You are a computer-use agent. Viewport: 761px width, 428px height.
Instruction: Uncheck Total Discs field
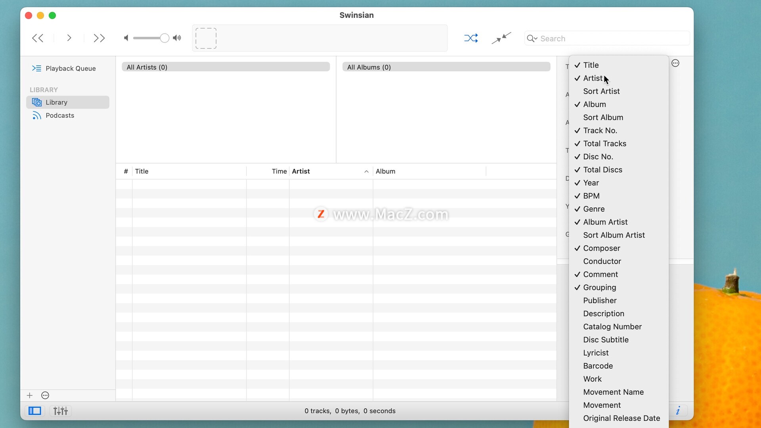click(619, 170)
